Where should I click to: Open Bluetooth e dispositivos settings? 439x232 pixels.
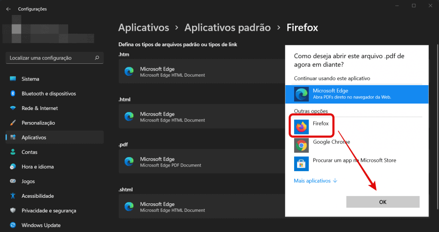tap(54, 94)
